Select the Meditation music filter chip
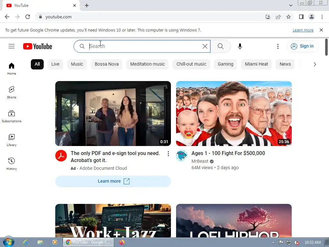This screenshot has height=247, width=329. coord(147,64)
